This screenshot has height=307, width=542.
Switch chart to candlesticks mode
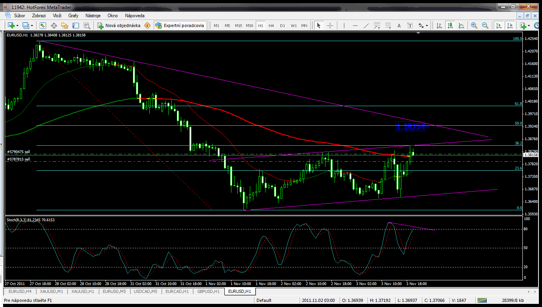pyautogui.click(x=450, y=25)
